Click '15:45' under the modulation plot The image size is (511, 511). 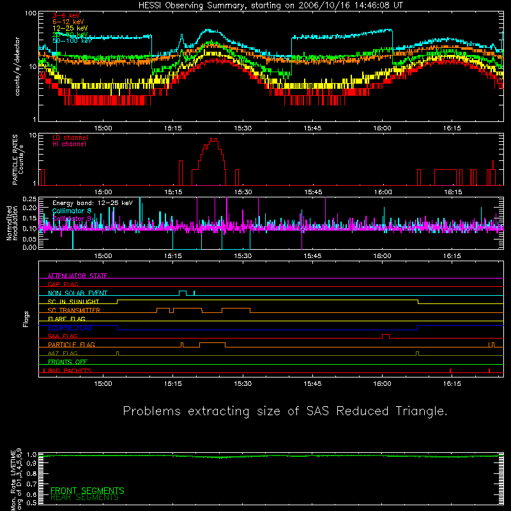point(312,256)
